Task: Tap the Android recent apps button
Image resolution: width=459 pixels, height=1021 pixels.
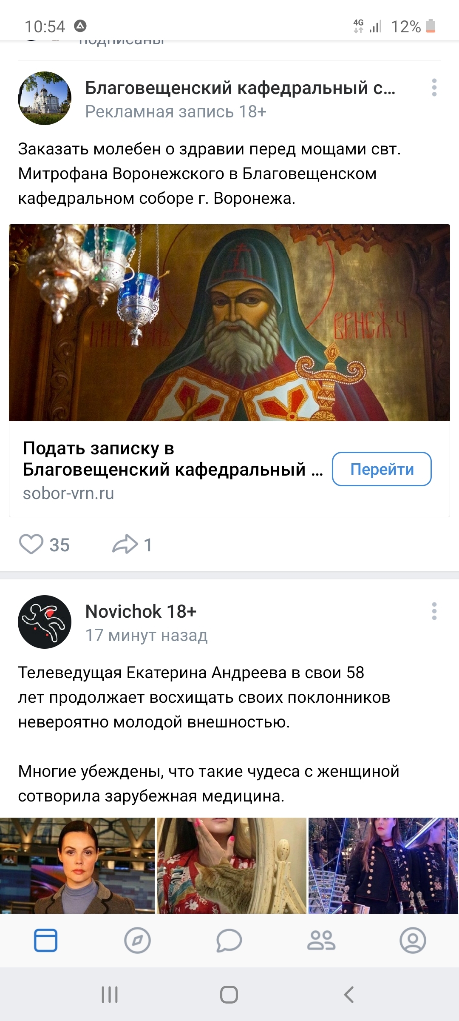Action: pos(110,995)
